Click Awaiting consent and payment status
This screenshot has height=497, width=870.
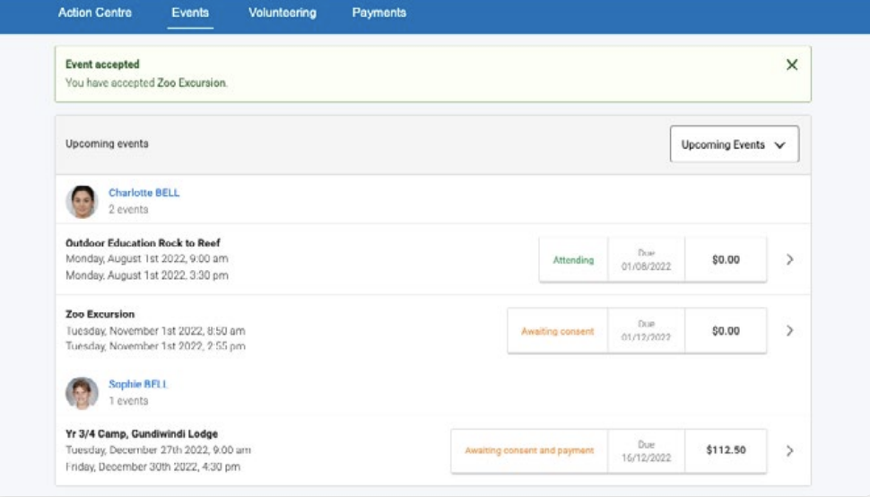[529, 450]
